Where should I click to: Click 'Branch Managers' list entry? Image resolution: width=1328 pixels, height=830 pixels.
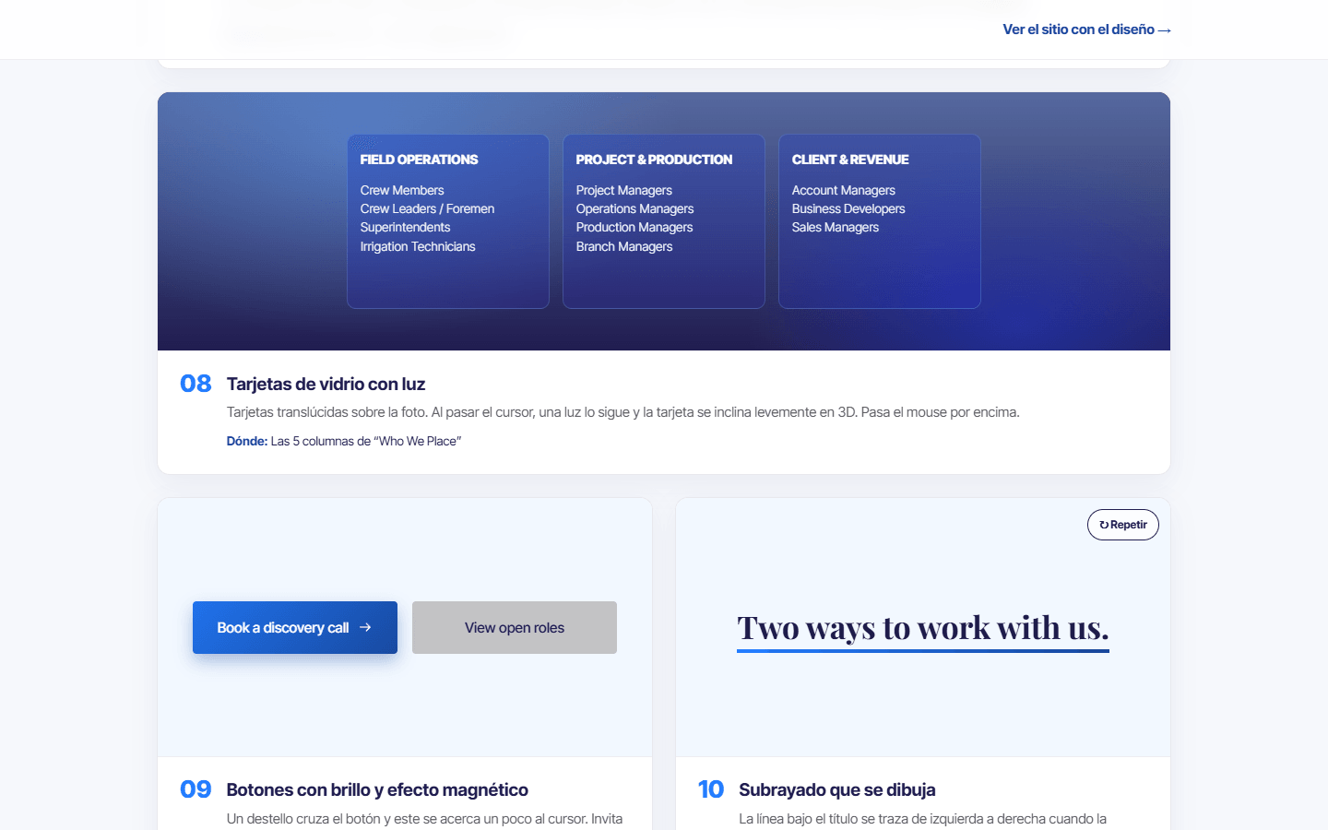[624, 246]
